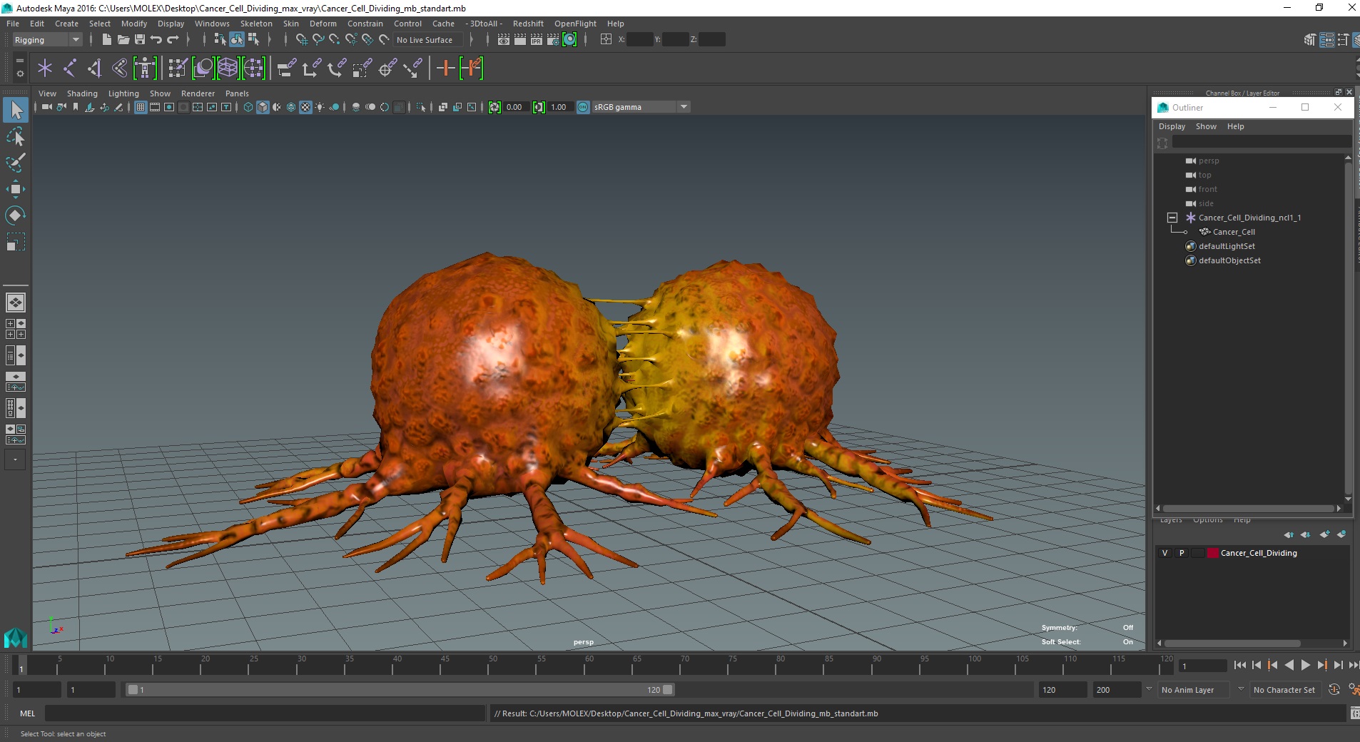Viewport: 1360px width, 742px height.
Task: Click the Create Lattice shelf icon
Action: 228,68
